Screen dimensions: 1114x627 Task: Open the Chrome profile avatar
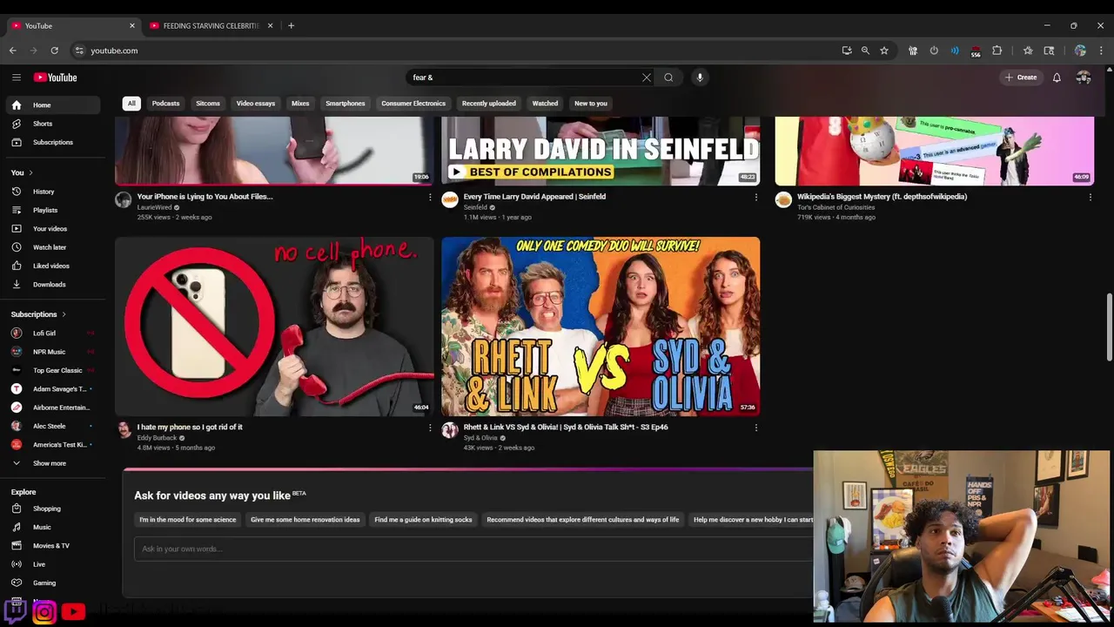coord(1080,51)
